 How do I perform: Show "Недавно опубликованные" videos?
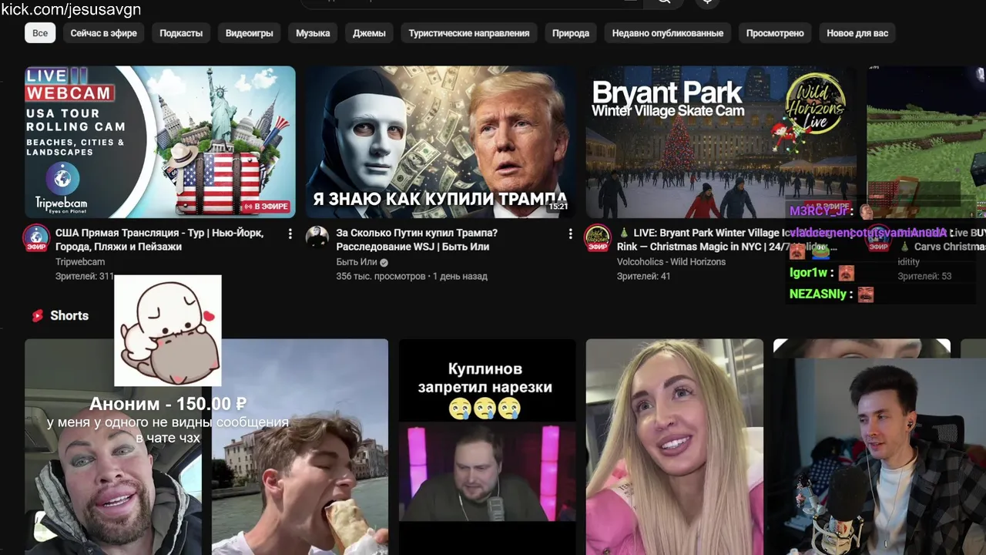[668, 33]
